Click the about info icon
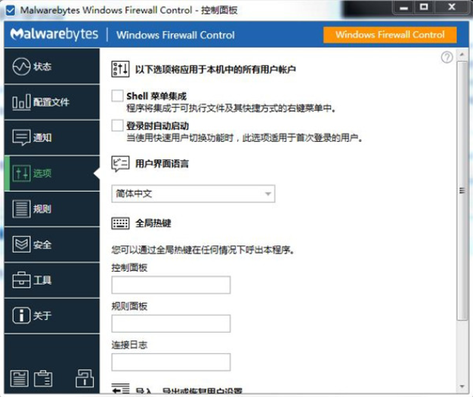The image size is (473, 397). tap(21, 315)
